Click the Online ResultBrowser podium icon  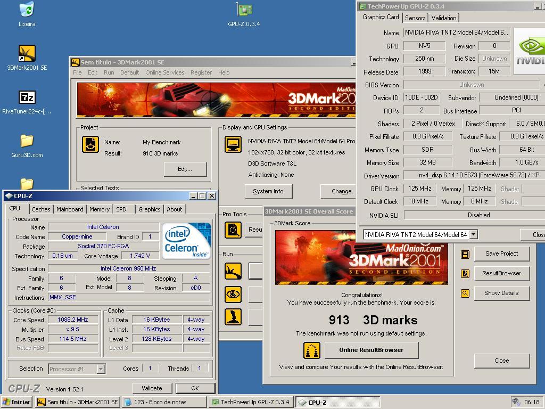coord(312,350)
